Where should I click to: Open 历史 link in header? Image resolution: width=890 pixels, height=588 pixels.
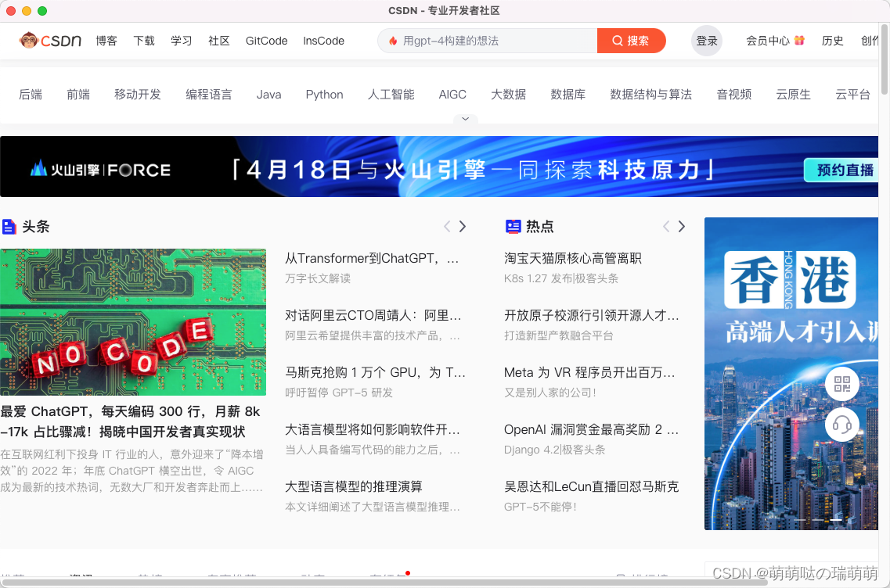(832, 41)
